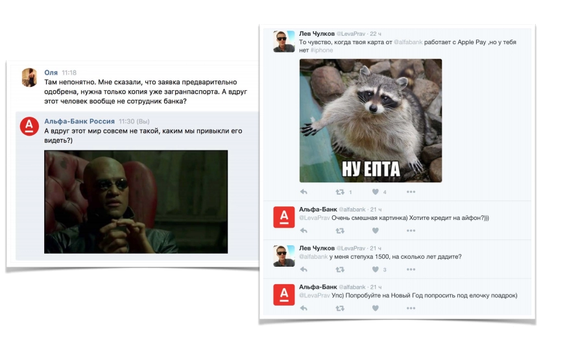Viewport: 567px width, 353px height.
Task: Retweet the raccoon picture tweet
Action: click(340, 192)
